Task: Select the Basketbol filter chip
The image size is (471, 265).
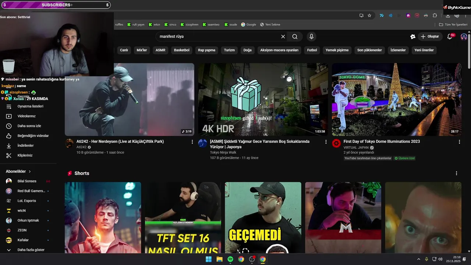Action: click(x=182, y=50)
